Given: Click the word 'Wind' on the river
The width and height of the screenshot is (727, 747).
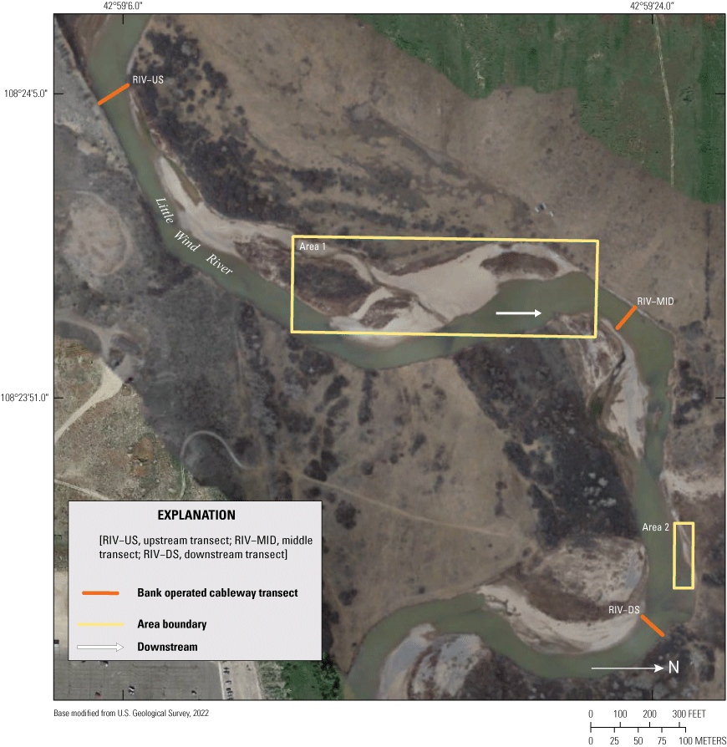Looking at the screenshot, I should pyautogui.click(x=186, y=238).
